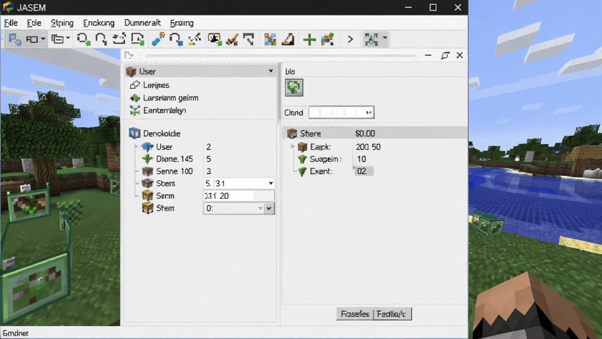Open the Edle menu
Image resolution: width=602 pixels, height=339 pixels.
point(34,23)
